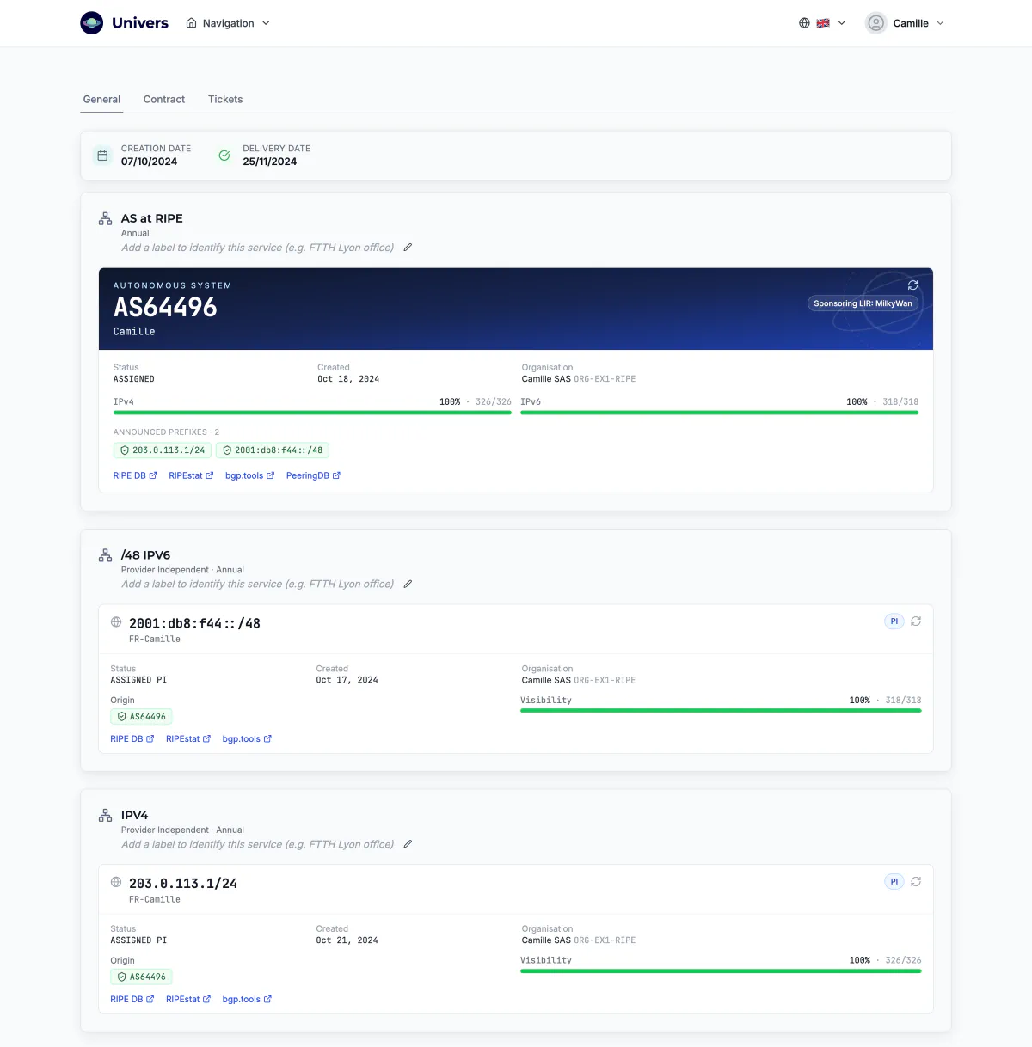Click the 203.0.113.1/24 card title
Image resolution: width=1032 pixels, height=1047 pixels.
click(x=183, y=884)
